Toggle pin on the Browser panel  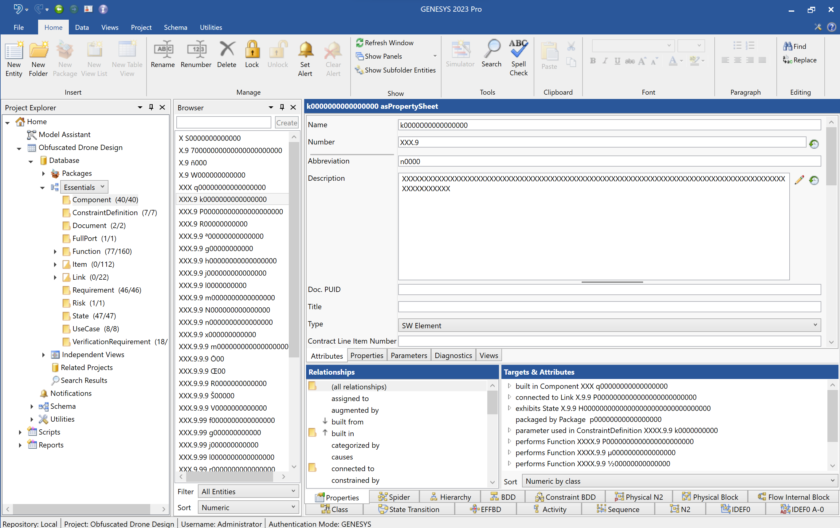(x=282, y=108)
